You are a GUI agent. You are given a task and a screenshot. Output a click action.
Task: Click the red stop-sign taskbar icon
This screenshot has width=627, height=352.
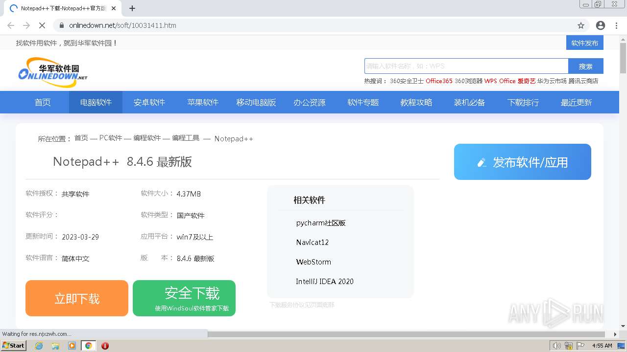[x=105, y=346]
